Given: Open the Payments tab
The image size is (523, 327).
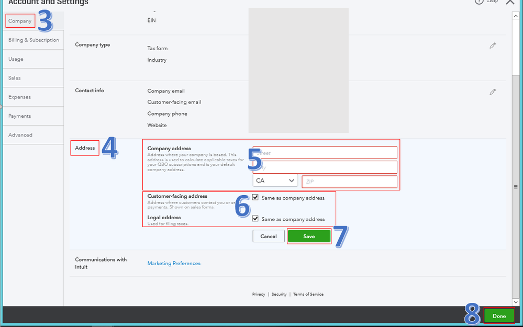Looking at the screenshot, I should tap(34, 116).
